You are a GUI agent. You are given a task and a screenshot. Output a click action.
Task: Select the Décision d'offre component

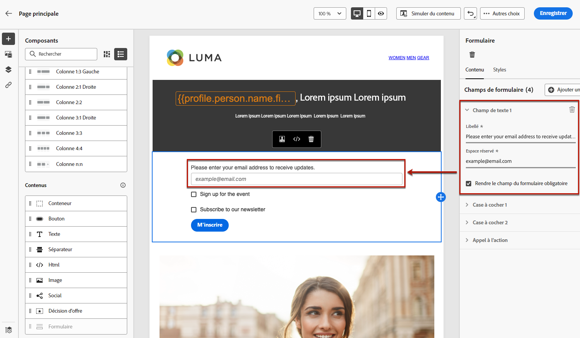[x=76, y=311]
